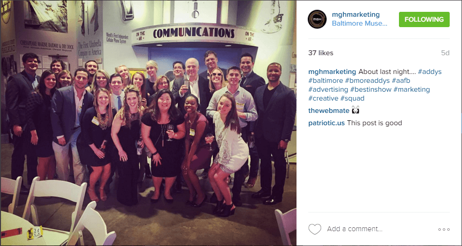The width and height of the screenshot is (462, 246).
Task: Open the #marketing hashtag
Action: tap(412, 89)
